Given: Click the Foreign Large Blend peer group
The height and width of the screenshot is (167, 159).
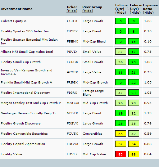Looking at the screenshot, I should tap(93, 93).
